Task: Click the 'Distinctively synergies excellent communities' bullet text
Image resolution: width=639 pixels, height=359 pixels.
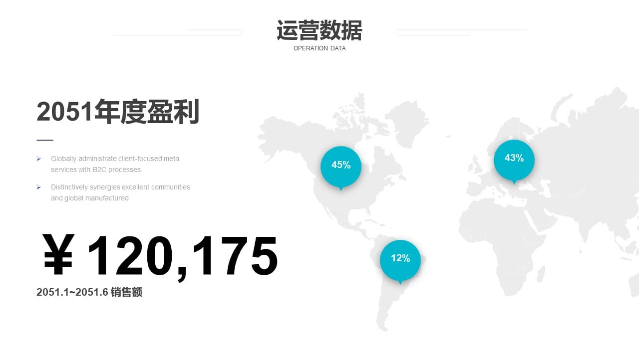Action: point(120,192)
